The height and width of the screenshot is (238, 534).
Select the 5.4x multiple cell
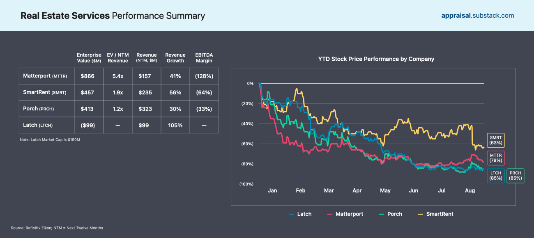[118, 76]
